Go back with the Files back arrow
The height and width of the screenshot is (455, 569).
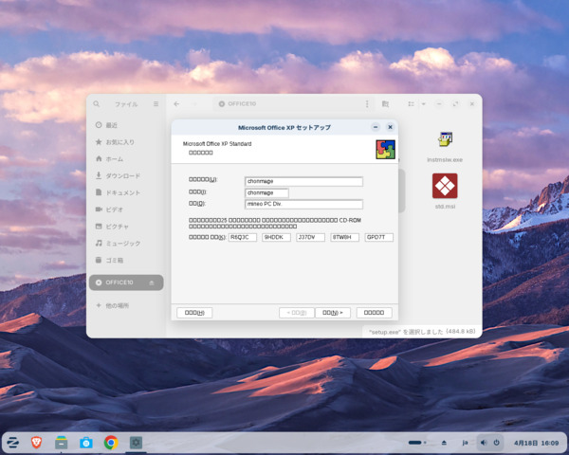click(176, 104)
